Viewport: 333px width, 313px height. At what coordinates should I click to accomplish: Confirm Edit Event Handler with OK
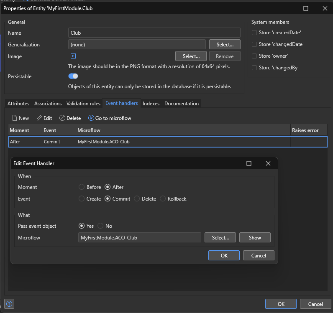(224, 255)
